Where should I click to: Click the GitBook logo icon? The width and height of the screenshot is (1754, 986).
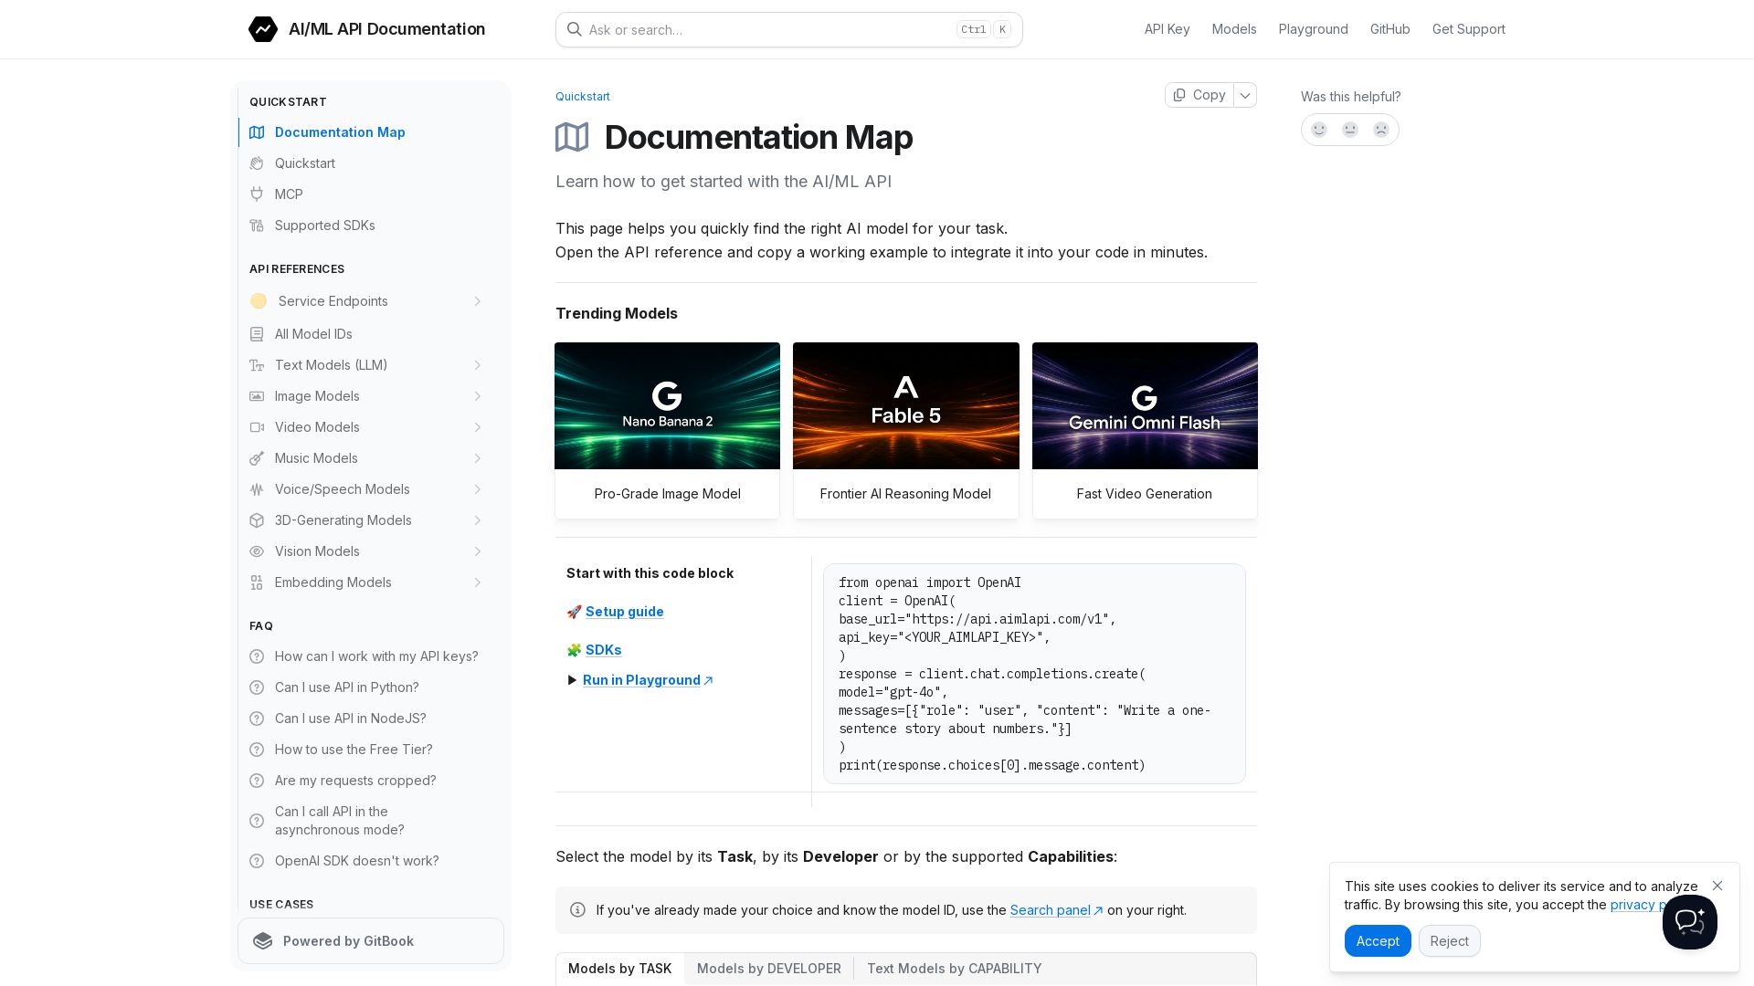(x=263, y=941)
